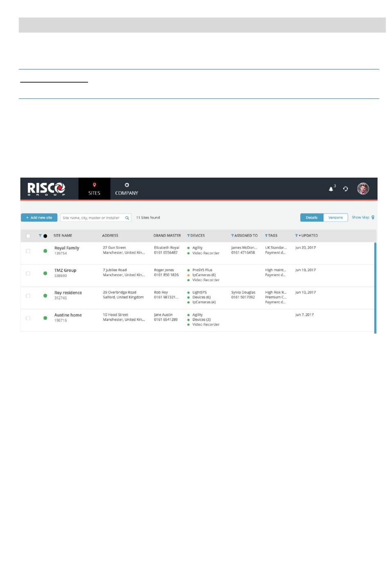
Task: Sort by Updated column arrow
Action: (x=300, y=236)
